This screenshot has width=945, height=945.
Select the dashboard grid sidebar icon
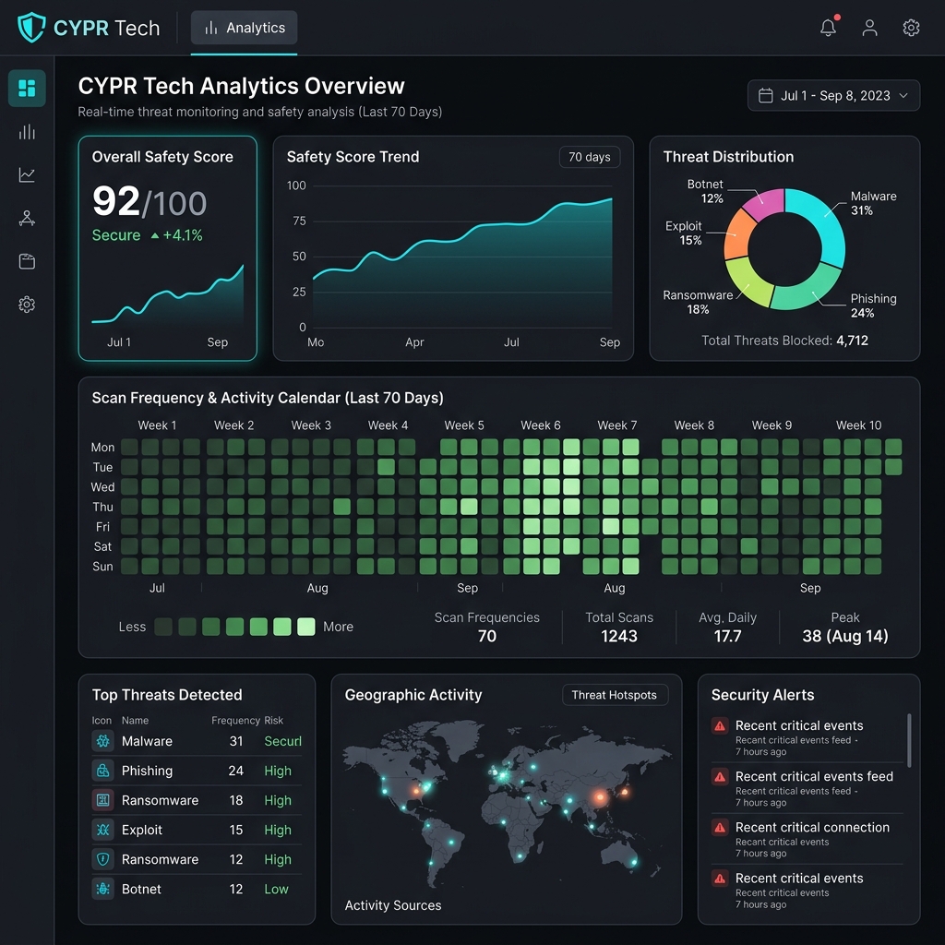tap(27, 88)
